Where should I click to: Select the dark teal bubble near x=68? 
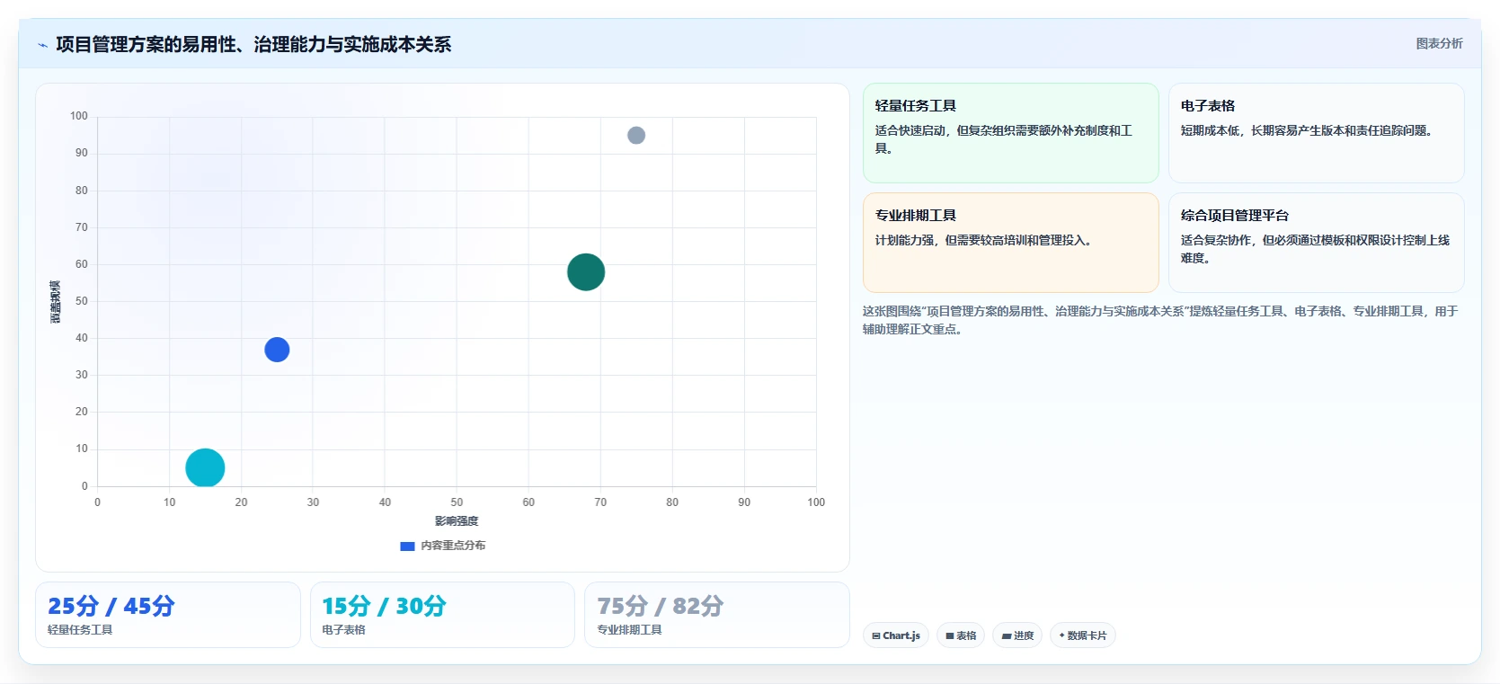[586, 272]
